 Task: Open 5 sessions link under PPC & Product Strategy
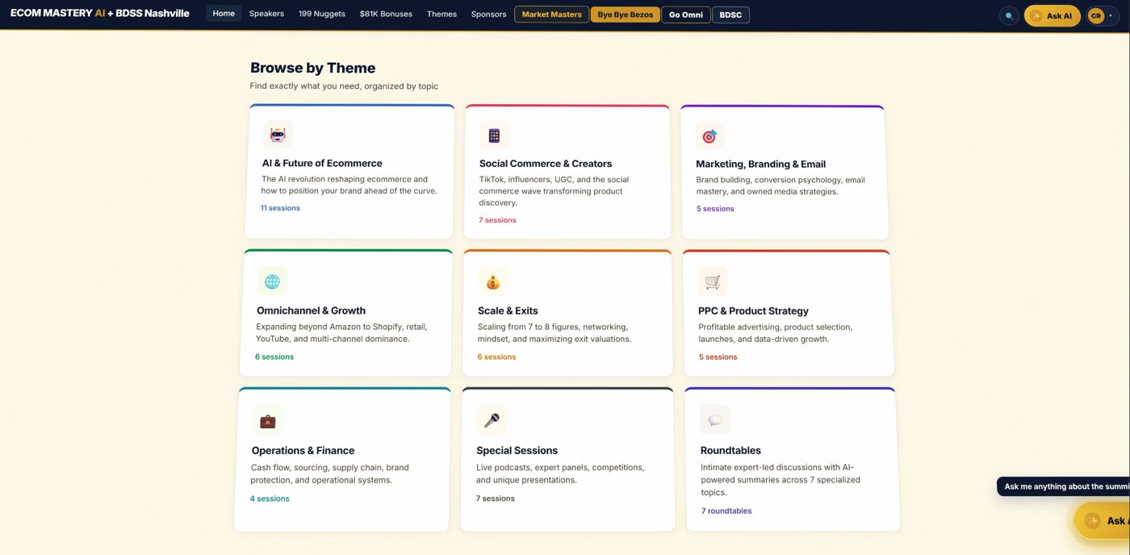pos(718,357)
